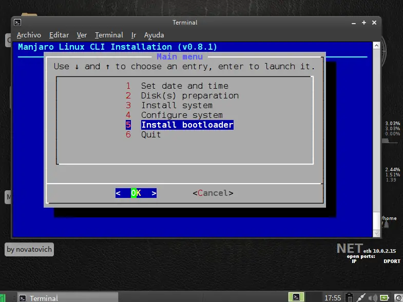Viewport: 403px width, 302px height.
Task: Minimize the Terminal window
Action: pyautogui.click(x=354, y=23)
